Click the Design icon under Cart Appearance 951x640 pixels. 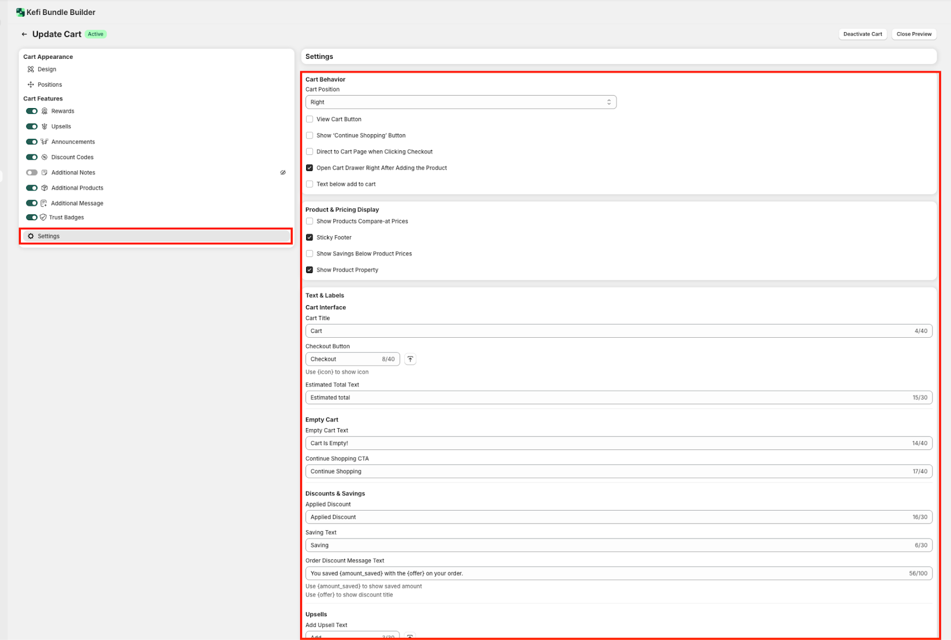[x=31, y=69]
